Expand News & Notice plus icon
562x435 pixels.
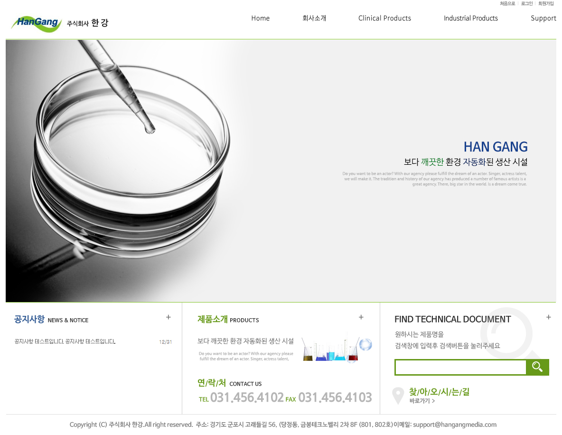169,317
